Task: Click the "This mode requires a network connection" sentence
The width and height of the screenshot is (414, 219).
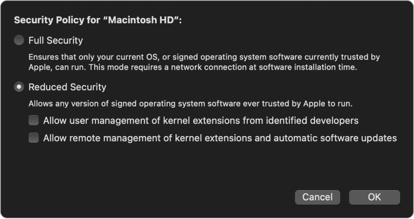Action: pos(223,67)
